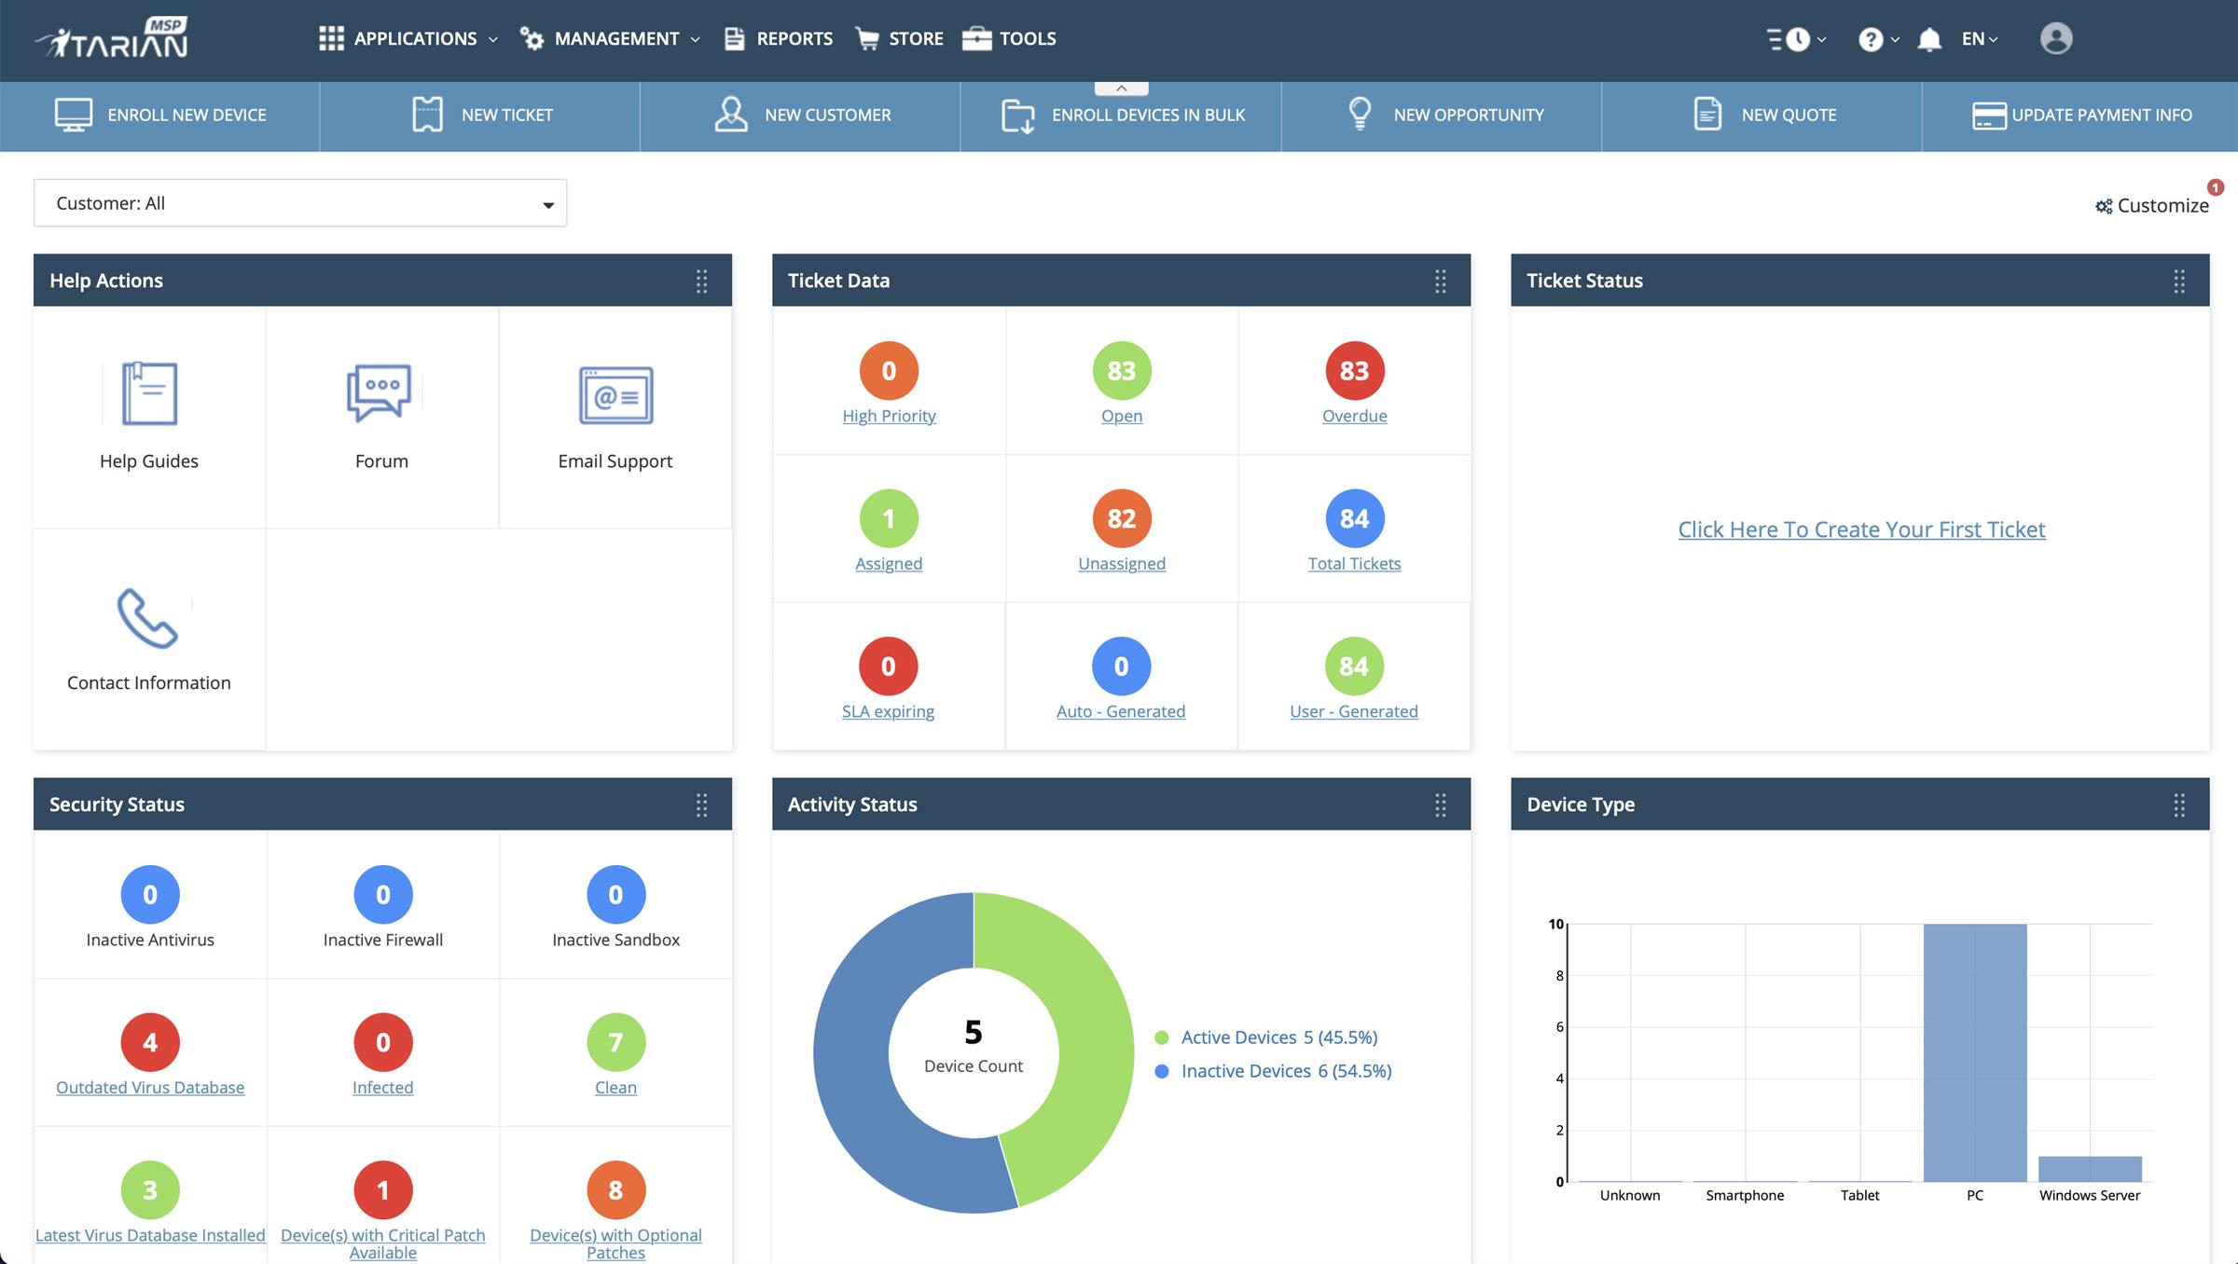Screen dimensions: 2238x1264
Task: Toggle the Activity Status panel menu
Action: (1439, 804)
